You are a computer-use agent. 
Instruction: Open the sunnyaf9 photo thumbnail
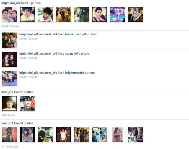pyautogui.click(x=9, y=59)
